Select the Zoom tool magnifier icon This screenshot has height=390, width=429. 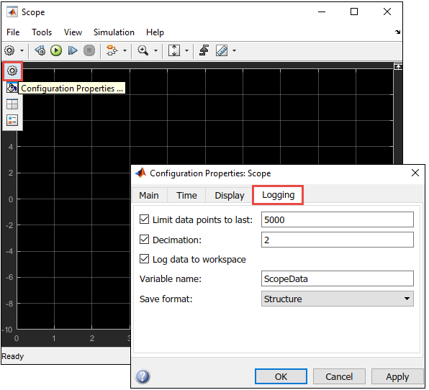[143, 50]
